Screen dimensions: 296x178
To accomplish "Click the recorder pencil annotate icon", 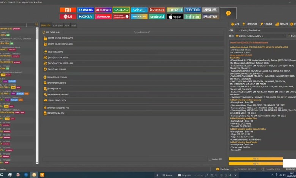I will pos(207,175).
